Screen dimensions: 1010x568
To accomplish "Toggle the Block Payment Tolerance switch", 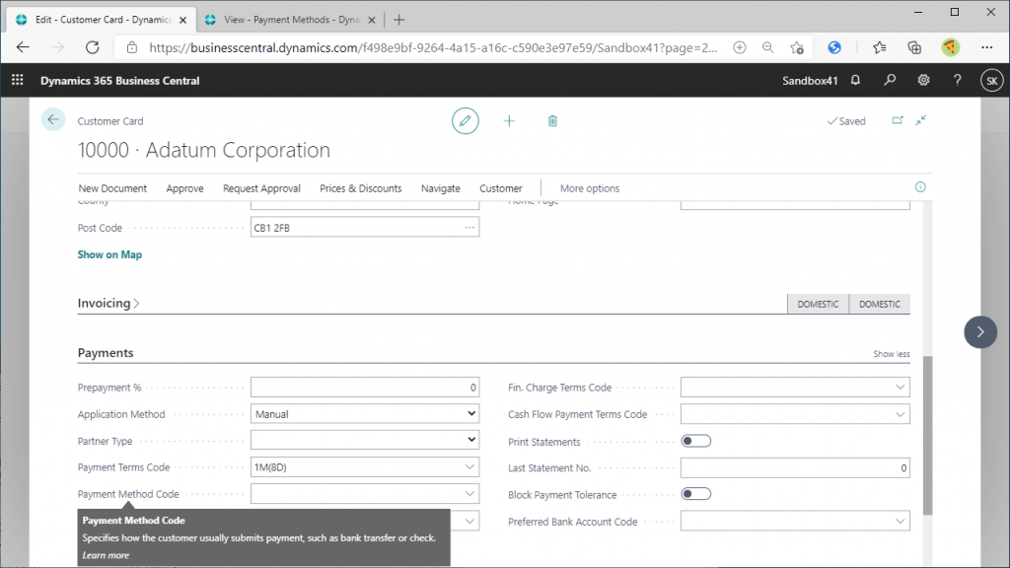I will (695, 494).
